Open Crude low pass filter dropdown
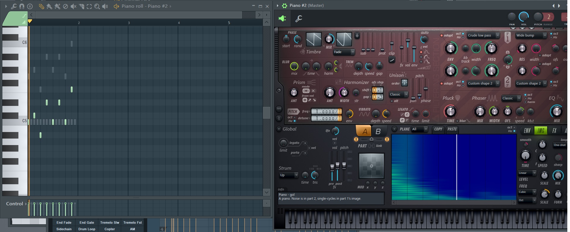This screenshot has height=232, width=570. tap(483, 35)
